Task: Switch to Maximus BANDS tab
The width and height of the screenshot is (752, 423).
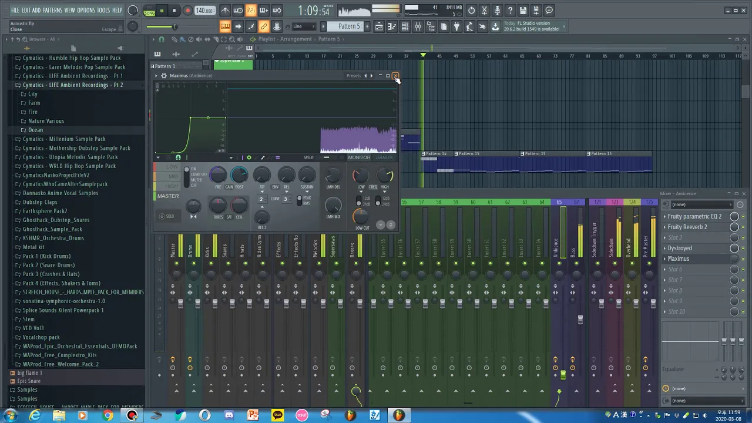Action: [x=384, y=157]
